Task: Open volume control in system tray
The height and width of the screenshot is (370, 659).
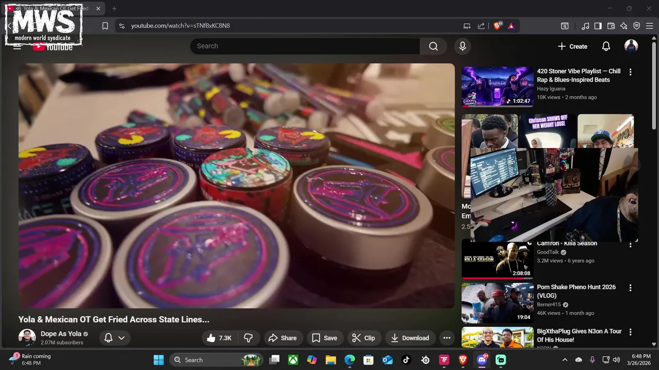Action: [x=617, y=360]
